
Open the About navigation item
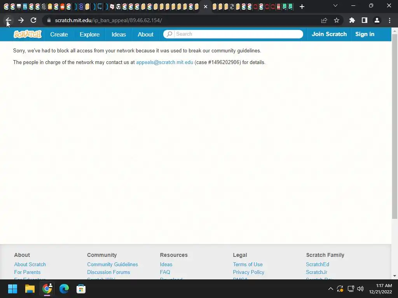click(x=145, y=34)
